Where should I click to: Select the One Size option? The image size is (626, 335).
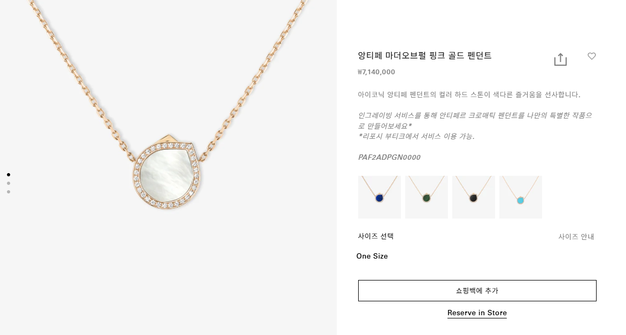click(372, 256)
